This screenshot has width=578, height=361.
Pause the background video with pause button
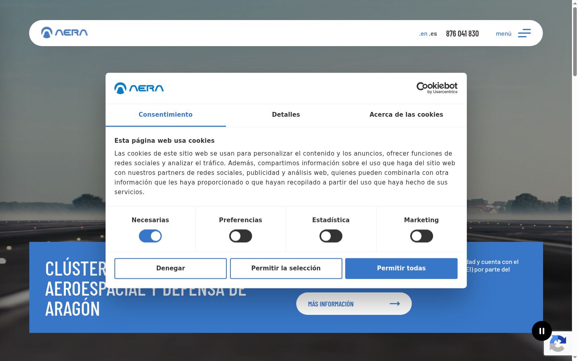pyautogui.click(x=542, y=331)
